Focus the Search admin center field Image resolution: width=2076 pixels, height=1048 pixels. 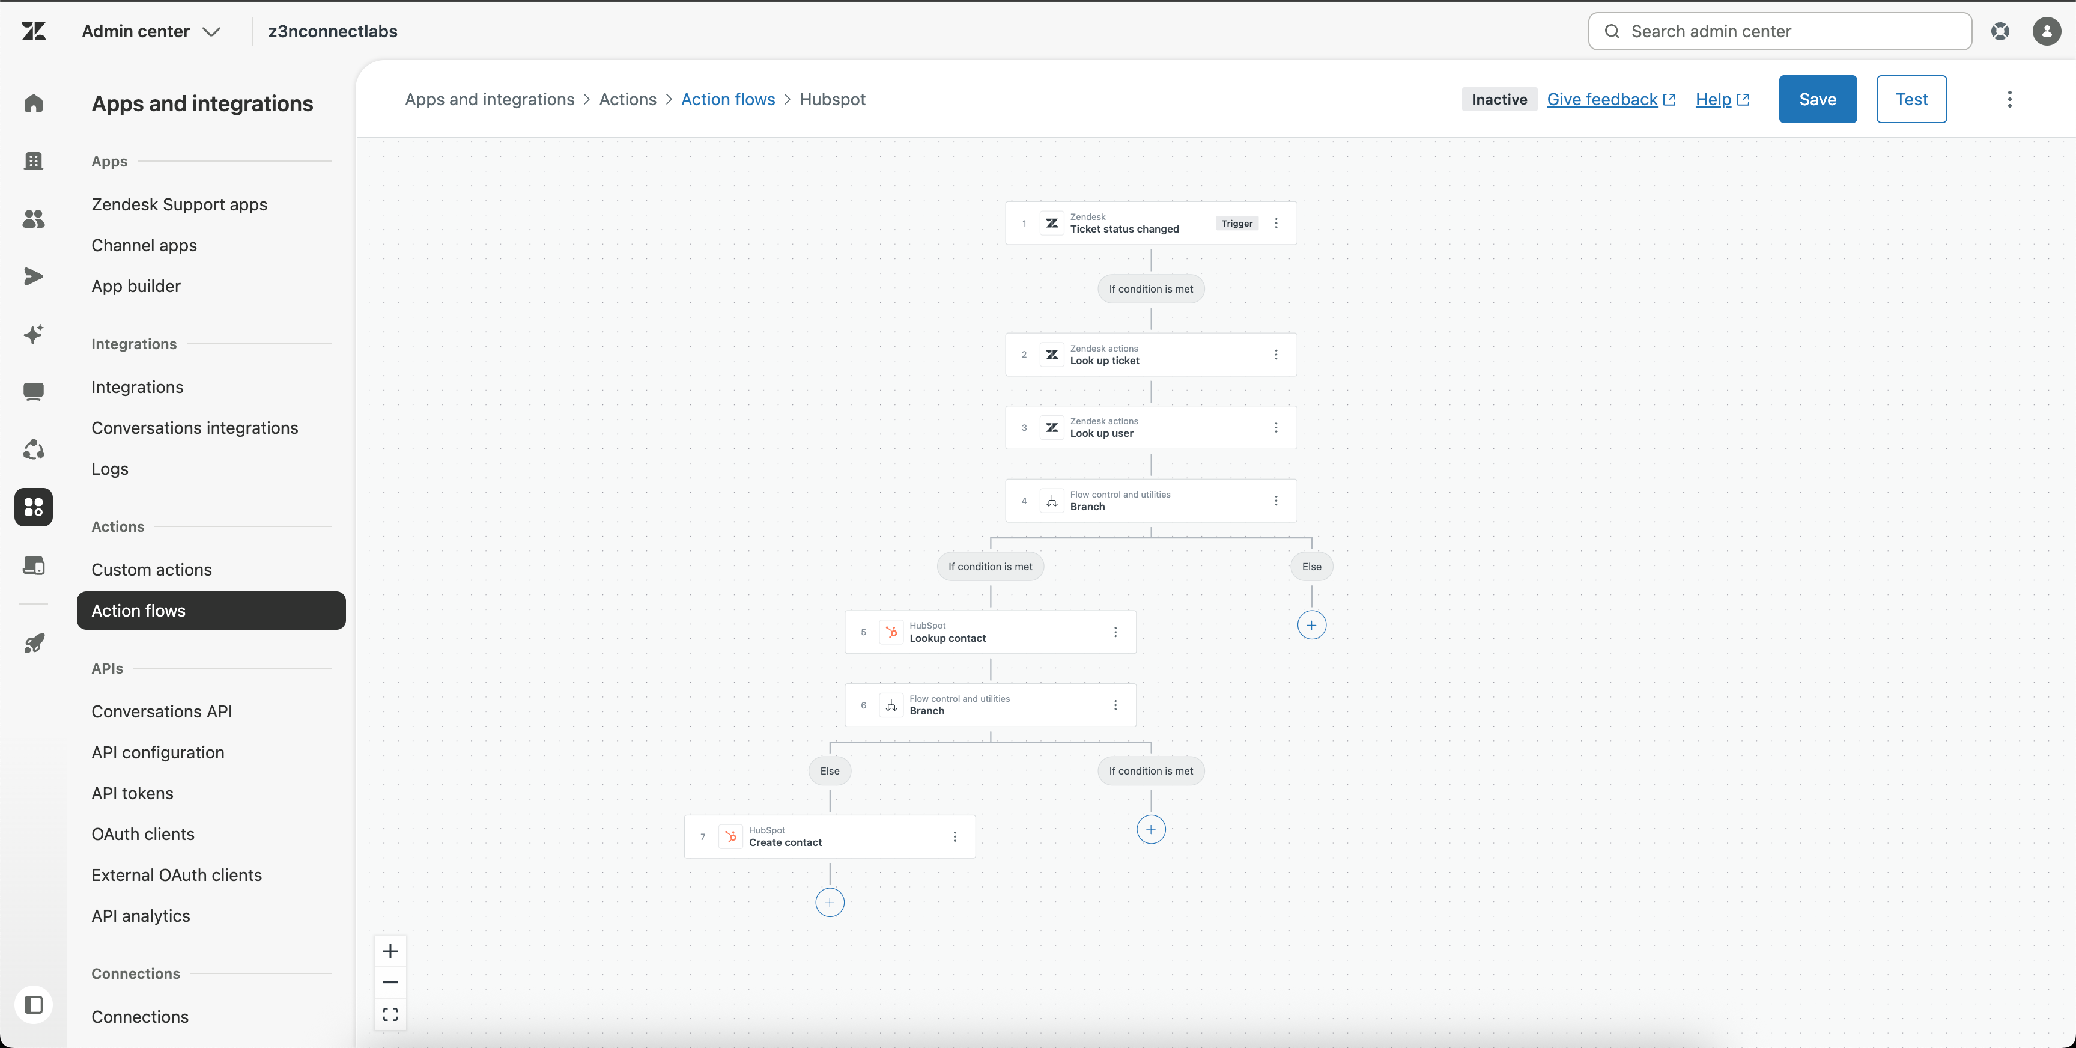pos(1779,31)
